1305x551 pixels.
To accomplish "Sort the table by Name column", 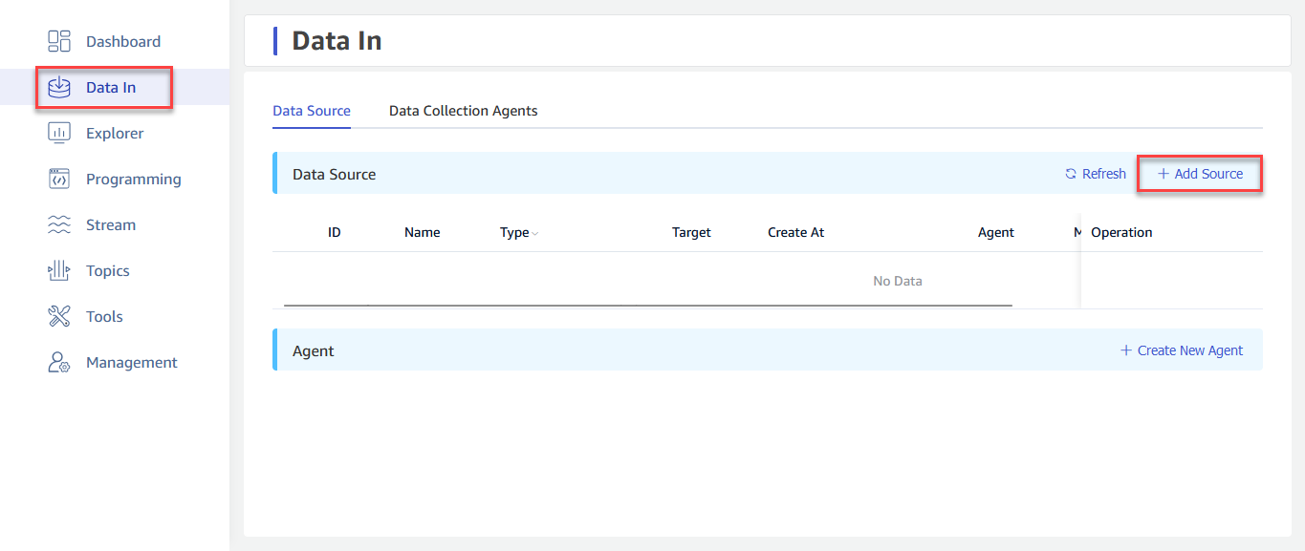I will tap(422, 232).
